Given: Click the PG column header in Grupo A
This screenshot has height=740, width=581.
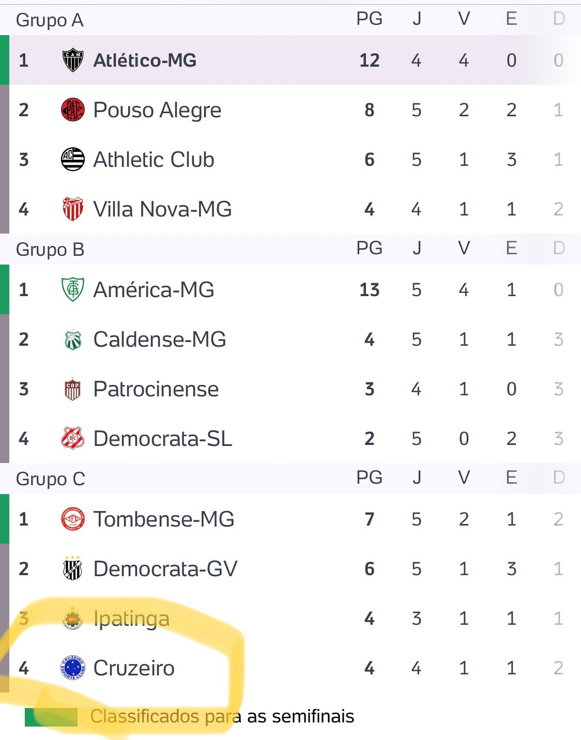Looking at the screenshot, I should click(x=370, y=19).
